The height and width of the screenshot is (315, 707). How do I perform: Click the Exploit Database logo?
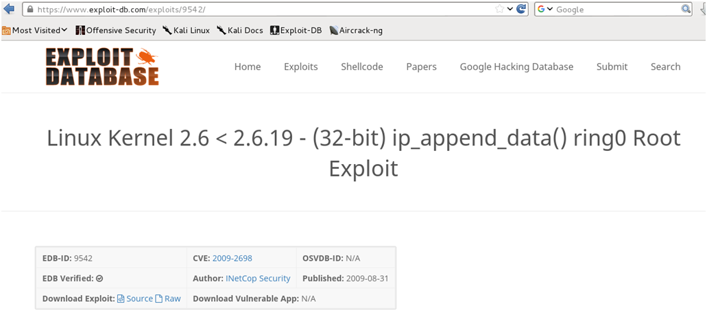click(x=102, y=67)
